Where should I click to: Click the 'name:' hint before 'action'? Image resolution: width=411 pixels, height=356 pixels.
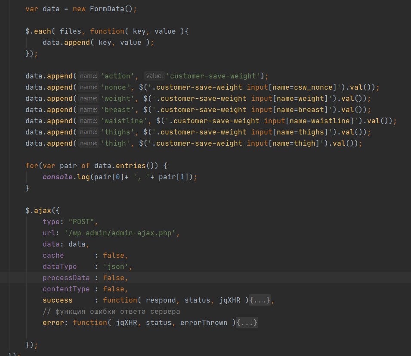(89, 76)
